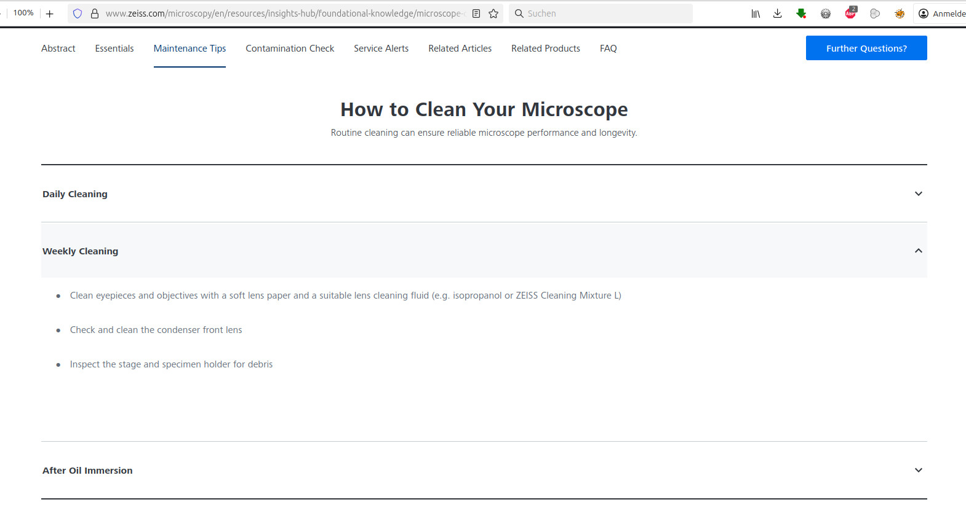The image size is (966, 521).
Task: Select the Essentials tab
Action: (114, 49)
